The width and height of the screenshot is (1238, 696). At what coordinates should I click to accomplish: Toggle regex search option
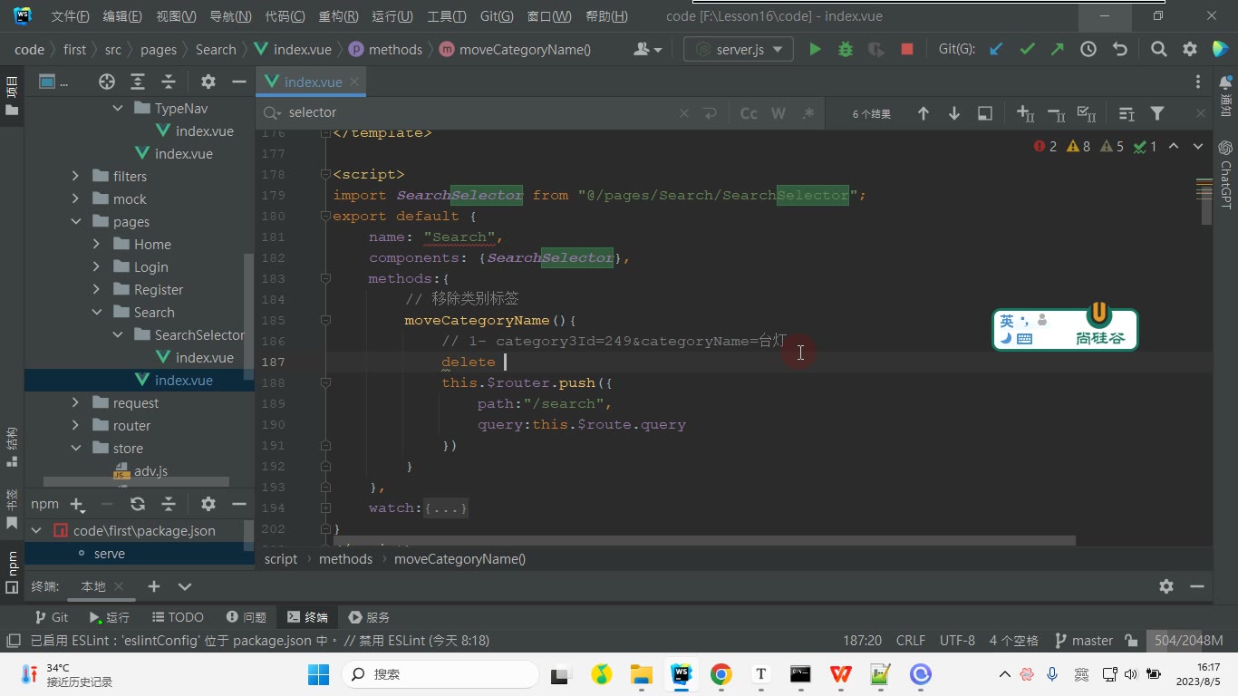coord(808,113)
